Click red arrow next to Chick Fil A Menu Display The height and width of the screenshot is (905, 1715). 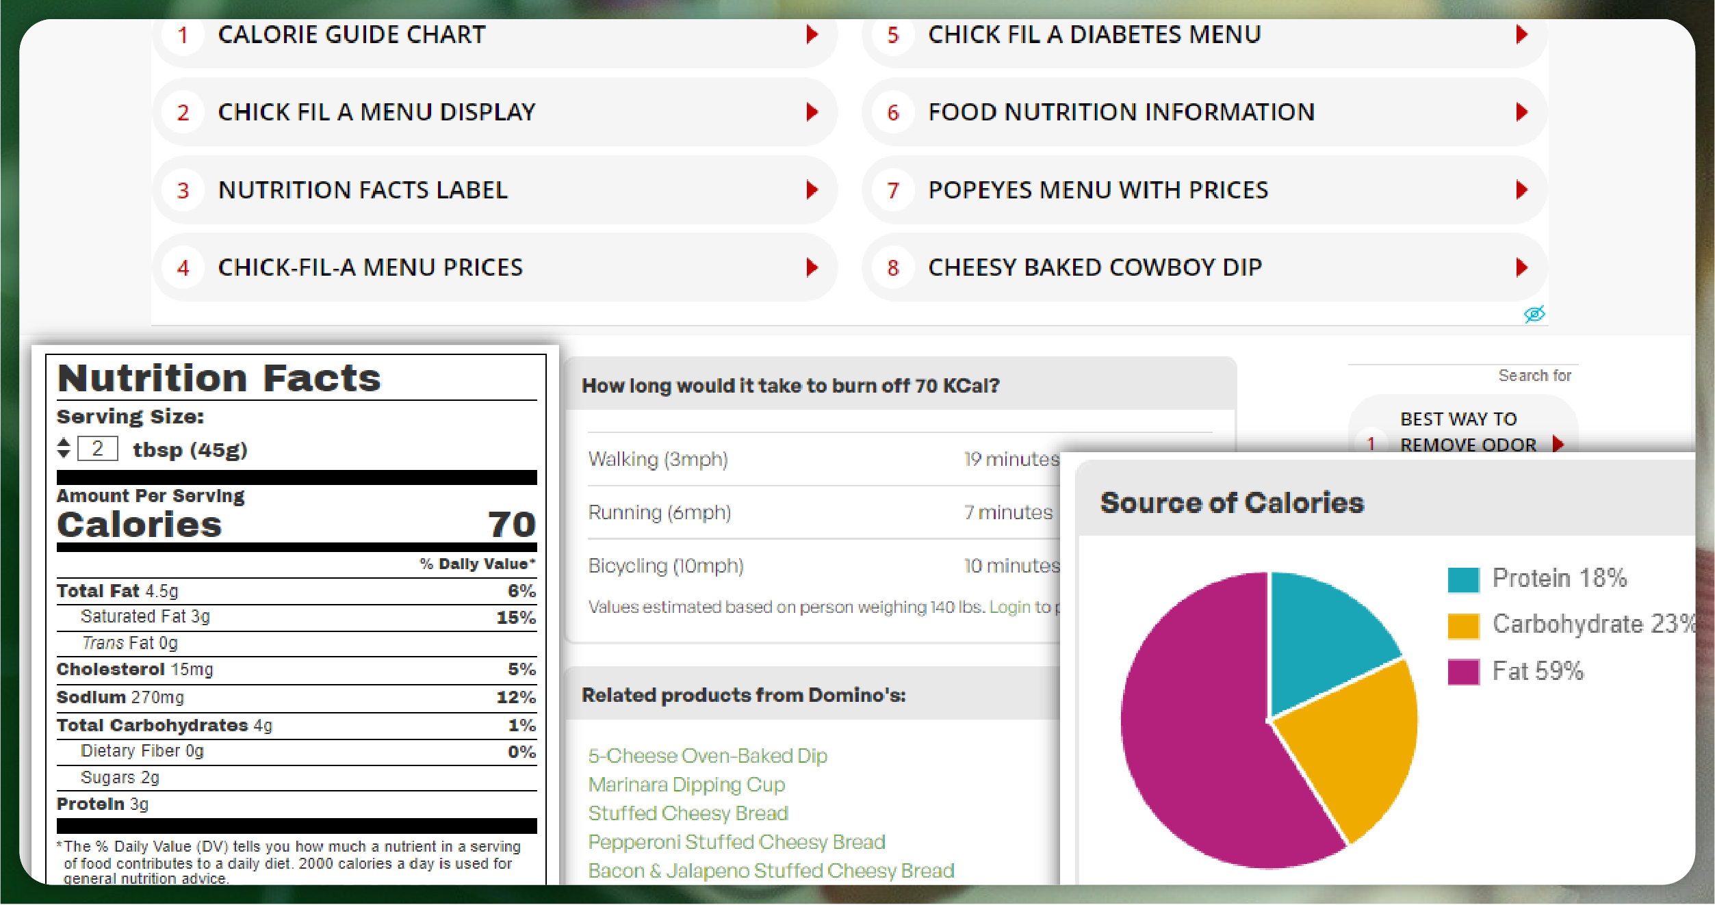[x=812, y=112]
